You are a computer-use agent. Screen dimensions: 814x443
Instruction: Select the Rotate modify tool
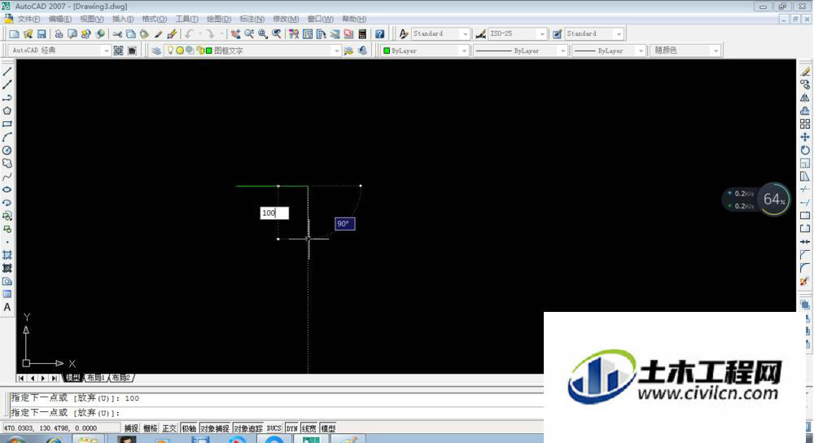[x=805, y=150]
